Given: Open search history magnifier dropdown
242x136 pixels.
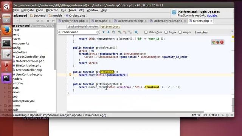Looking at the screenshot, I should click(x=59, y=32).
